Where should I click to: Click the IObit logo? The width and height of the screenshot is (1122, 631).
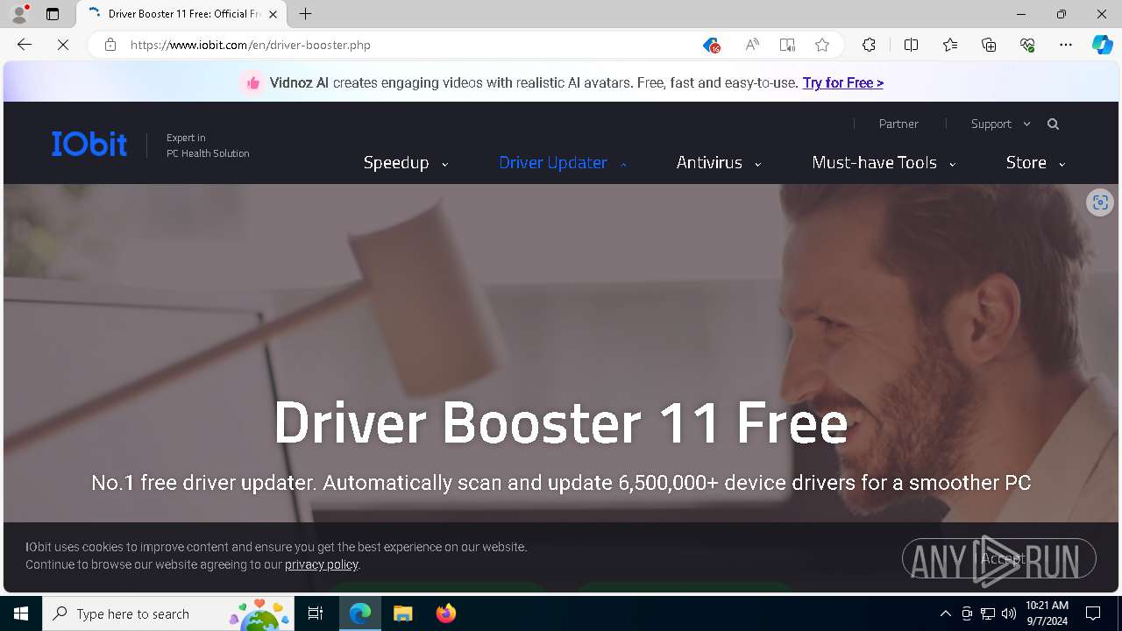[x=89, y=144]
